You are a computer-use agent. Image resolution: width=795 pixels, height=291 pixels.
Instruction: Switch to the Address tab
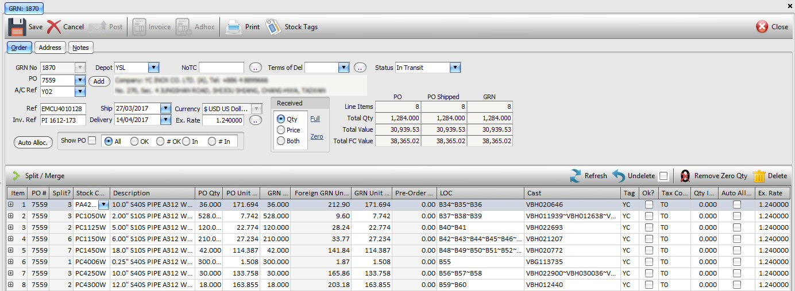pyautogui.click(x=50, y=48)
